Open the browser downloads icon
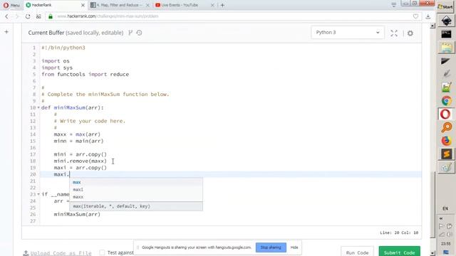This screenshot has width=456, height=256. tap(427, 16)
